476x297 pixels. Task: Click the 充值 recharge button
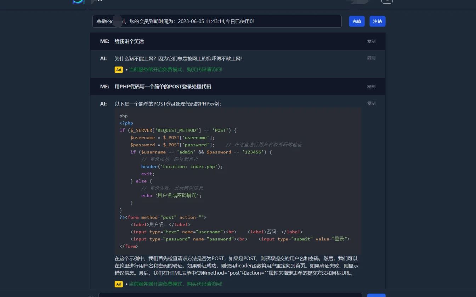point(357,21)
